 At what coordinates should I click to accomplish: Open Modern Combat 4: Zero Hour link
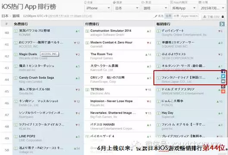click(111, 43)
